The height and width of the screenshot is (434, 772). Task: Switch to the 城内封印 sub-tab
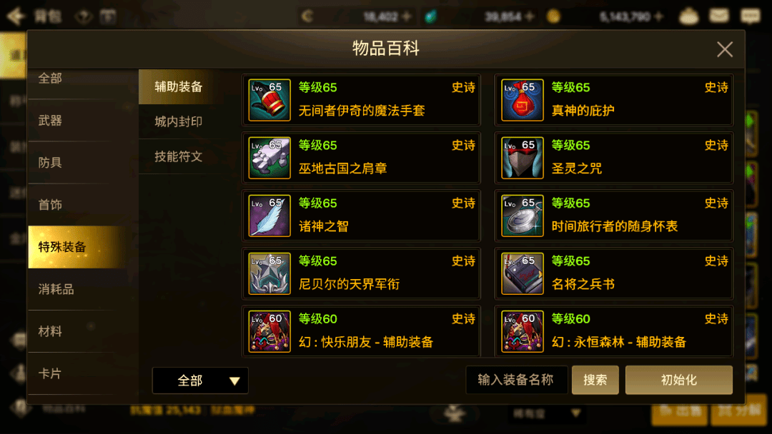click(x=178, y=121)
